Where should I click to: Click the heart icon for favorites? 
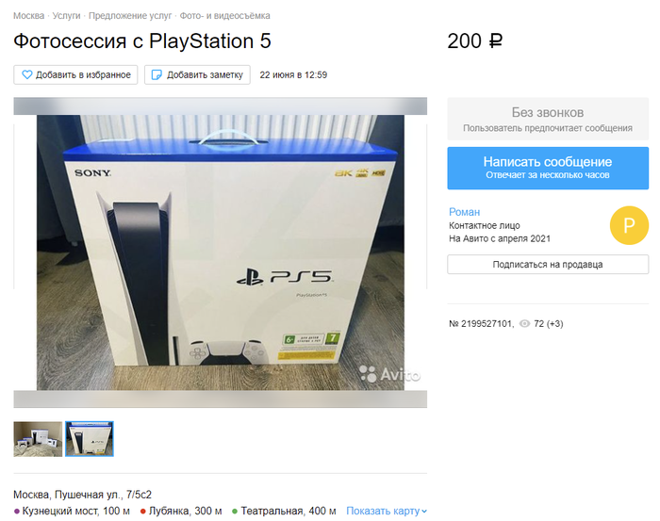27,74
